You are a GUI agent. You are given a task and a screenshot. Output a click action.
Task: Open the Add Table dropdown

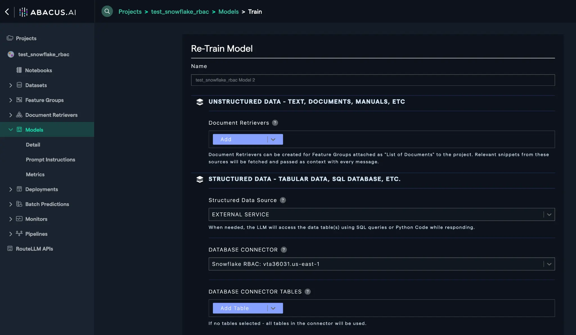(x=273, y=308)
